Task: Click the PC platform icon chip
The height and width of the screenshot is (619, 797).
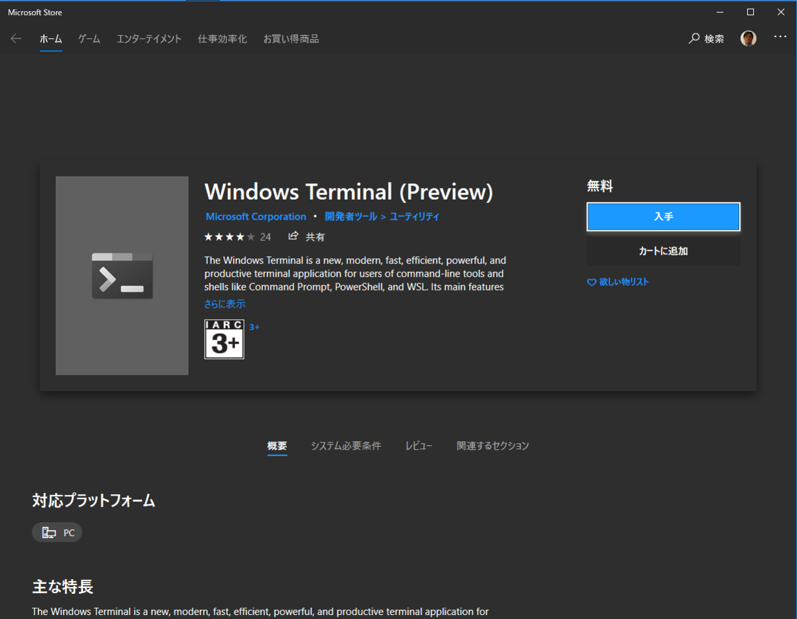Action: pos(57,532)
